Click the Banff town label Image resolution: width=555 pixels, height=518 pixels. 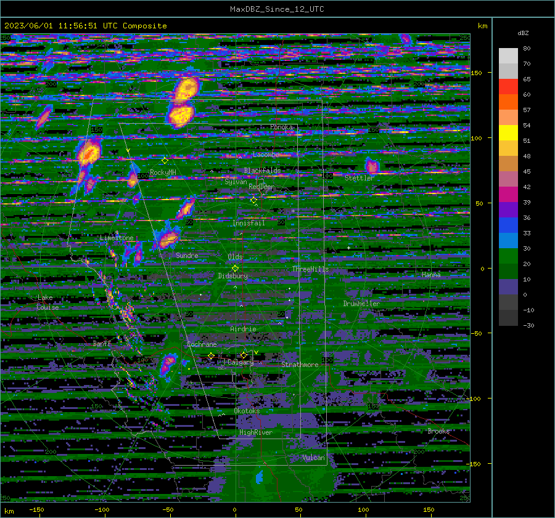[x=102, y=344]
